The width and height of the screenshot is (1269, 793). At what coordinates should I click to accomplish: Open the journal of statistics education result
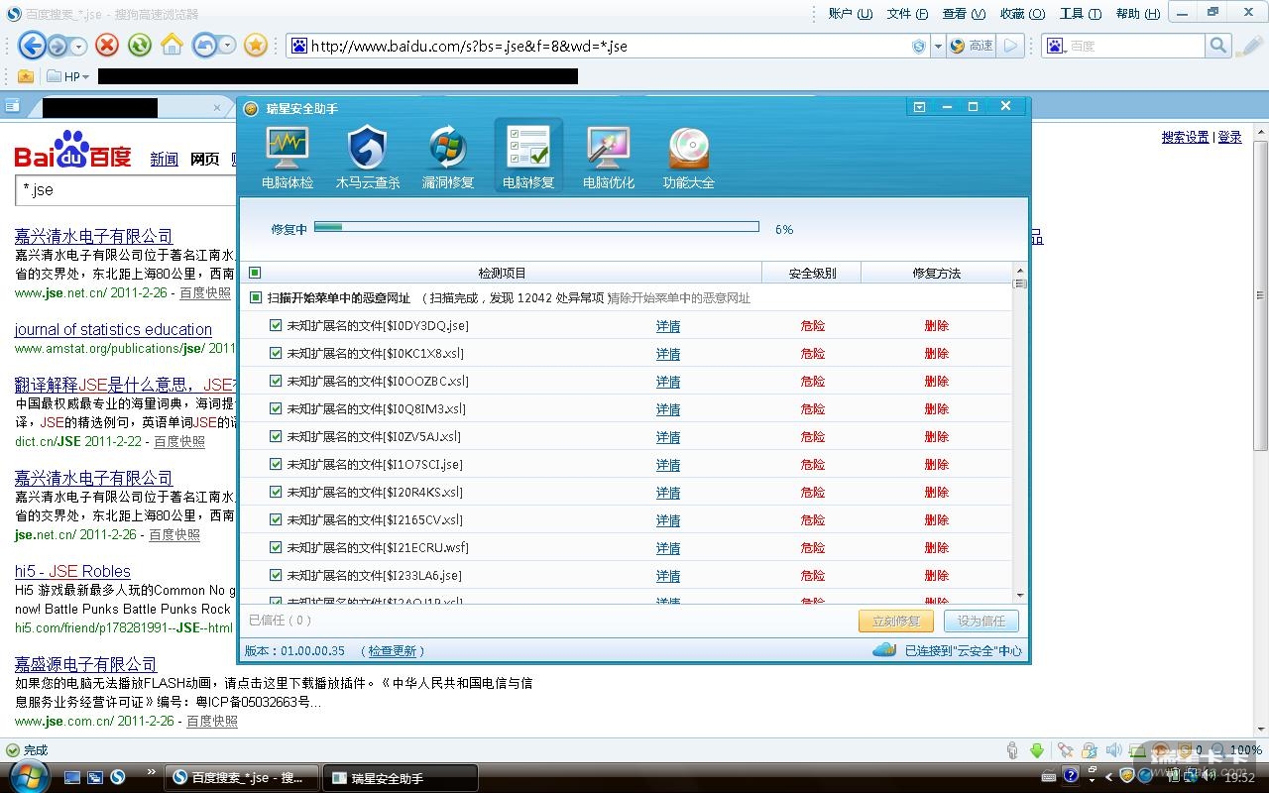tap(113, 330)
